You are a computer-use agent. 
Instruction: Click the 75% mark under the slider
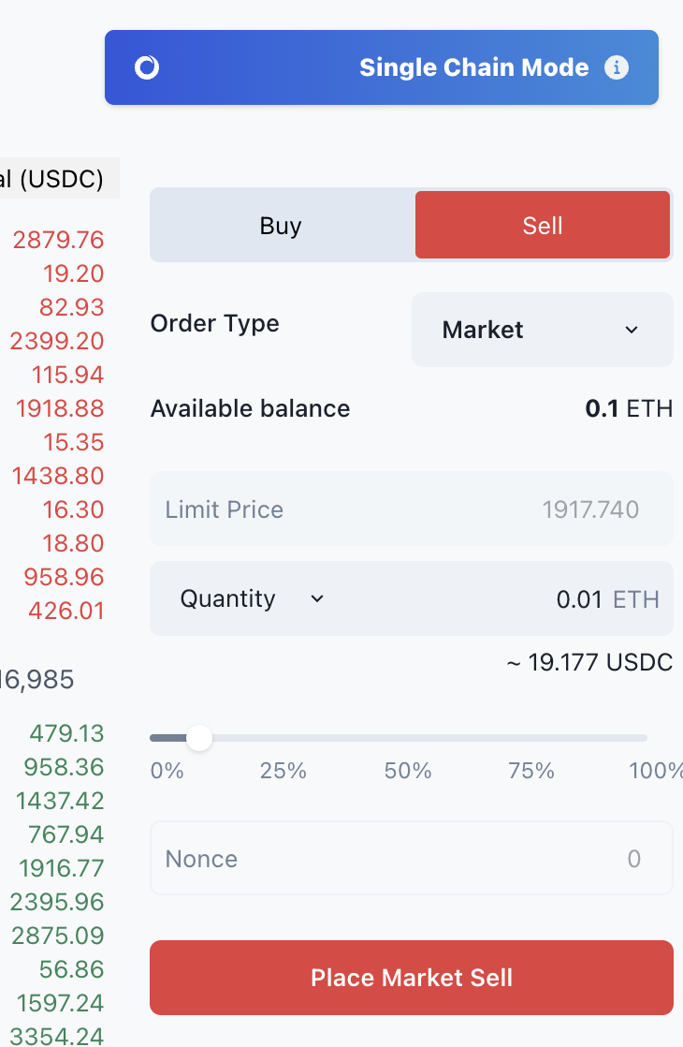pos(531,772)
